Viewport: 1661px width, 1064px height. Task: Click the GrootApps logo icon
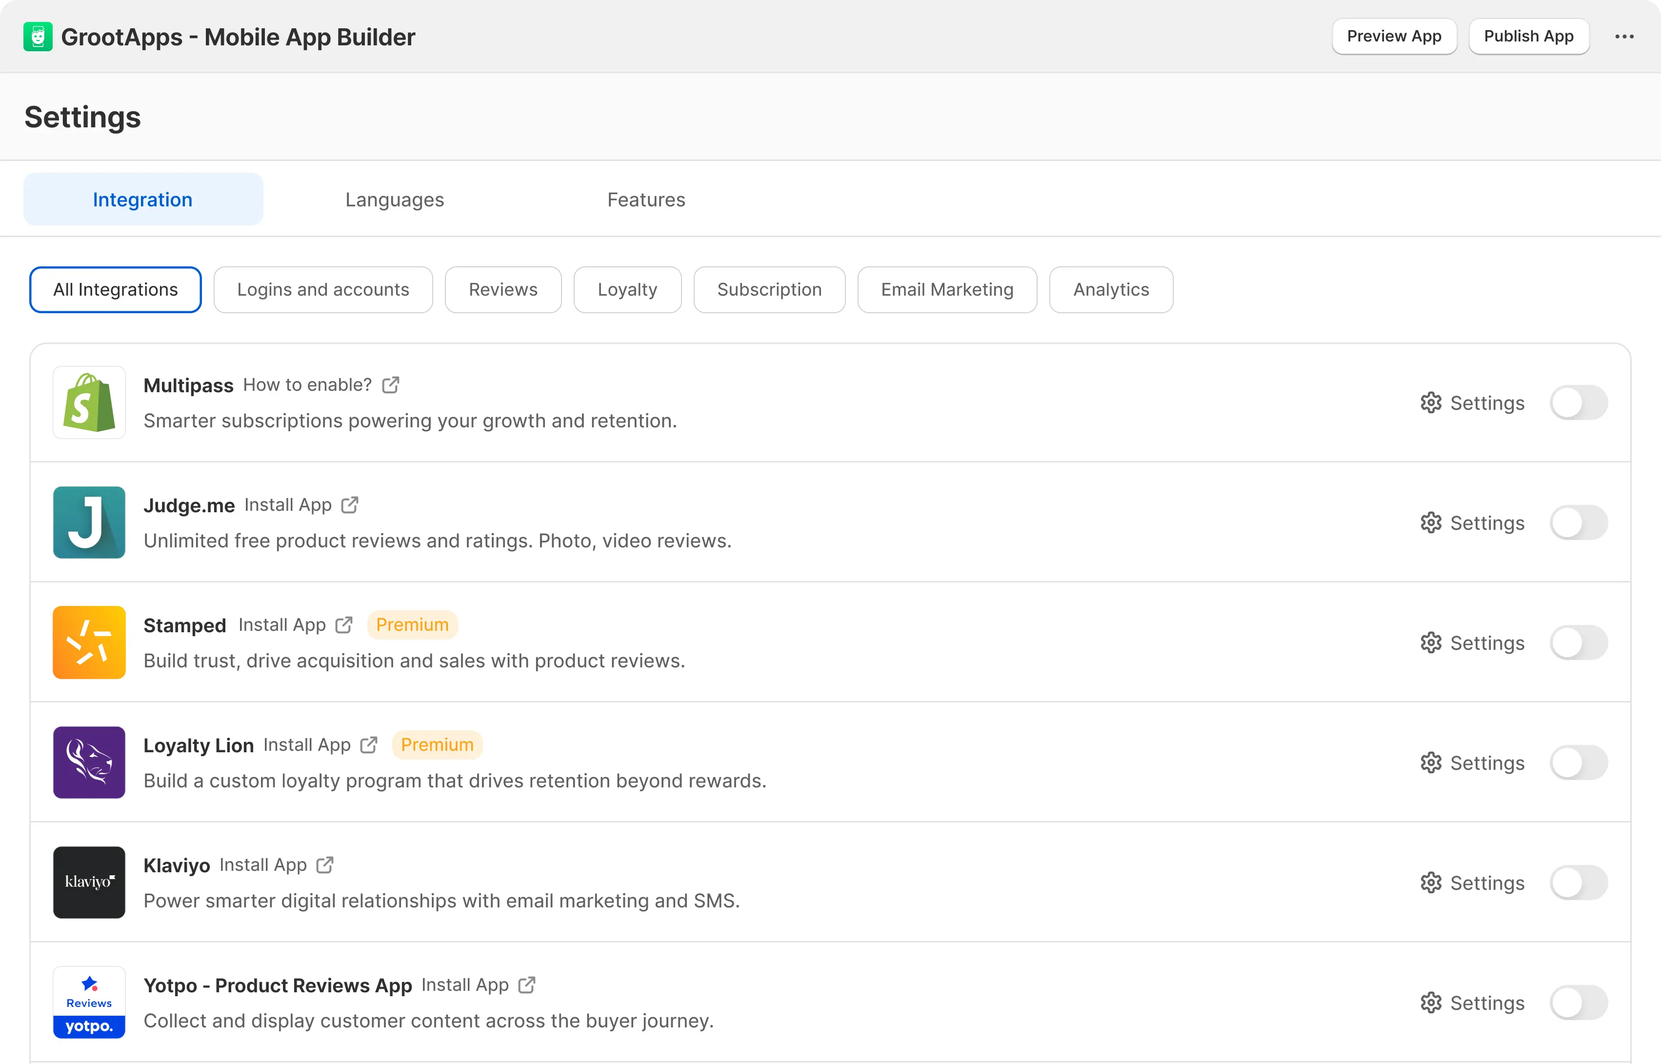click(37, 37)
